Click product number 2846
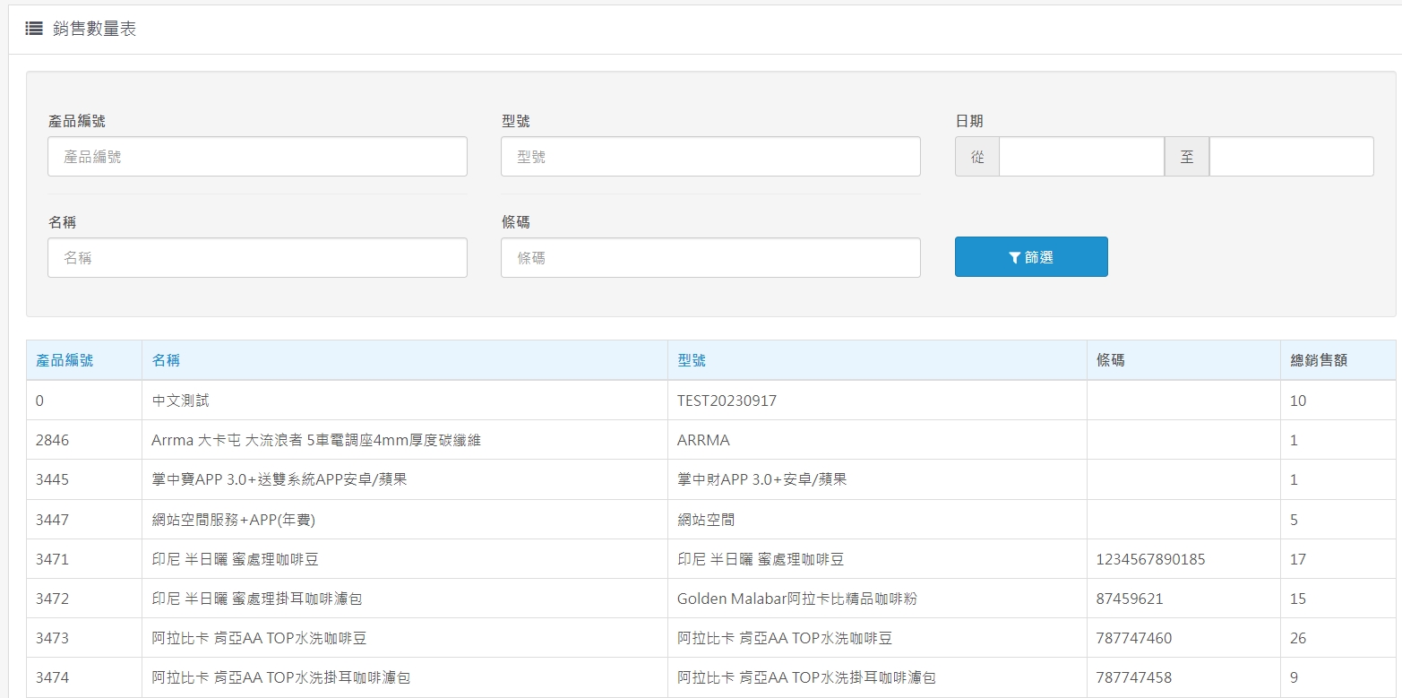Viewport: 1402px width, 698px height. coord(52,440)
